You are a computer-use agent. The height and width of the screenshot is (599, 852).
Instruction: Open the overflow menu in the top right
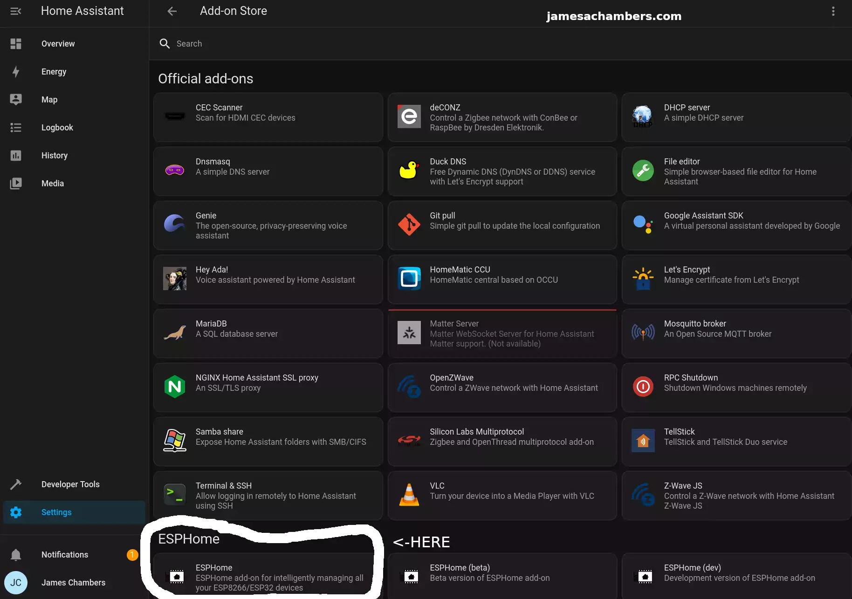pos(833,11)
